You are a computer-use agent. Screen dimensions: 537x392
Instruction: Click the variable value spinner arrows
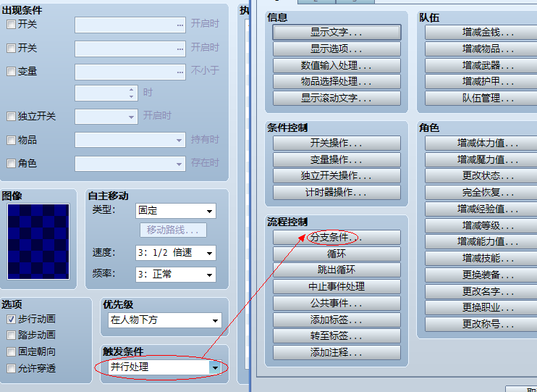[x=132, y=93]
